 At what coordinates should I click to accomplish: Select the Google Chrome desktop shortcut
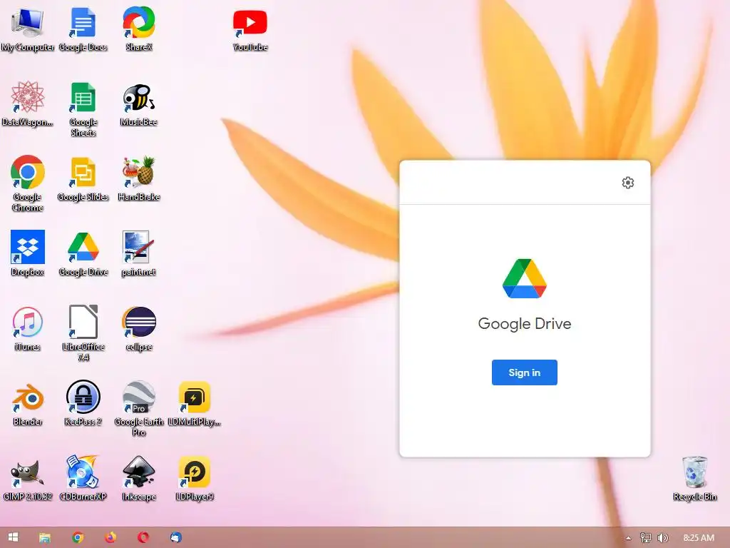[x=28, y=183]
